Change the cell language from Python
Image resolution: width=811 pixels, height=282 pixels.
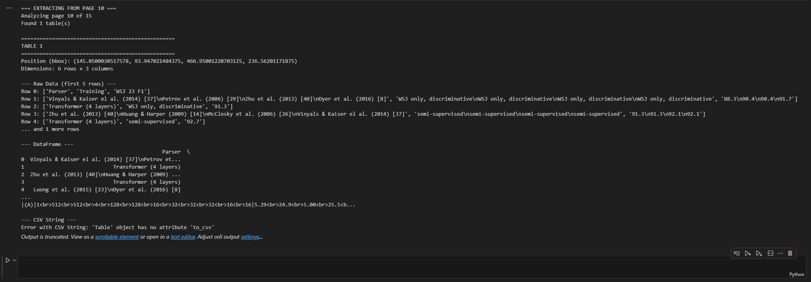[797, 274]
